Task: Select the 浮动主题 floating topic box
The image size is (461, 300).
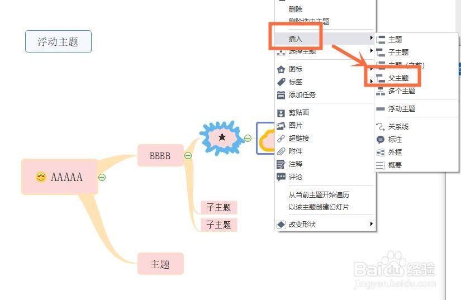Action: coord(58,41)
